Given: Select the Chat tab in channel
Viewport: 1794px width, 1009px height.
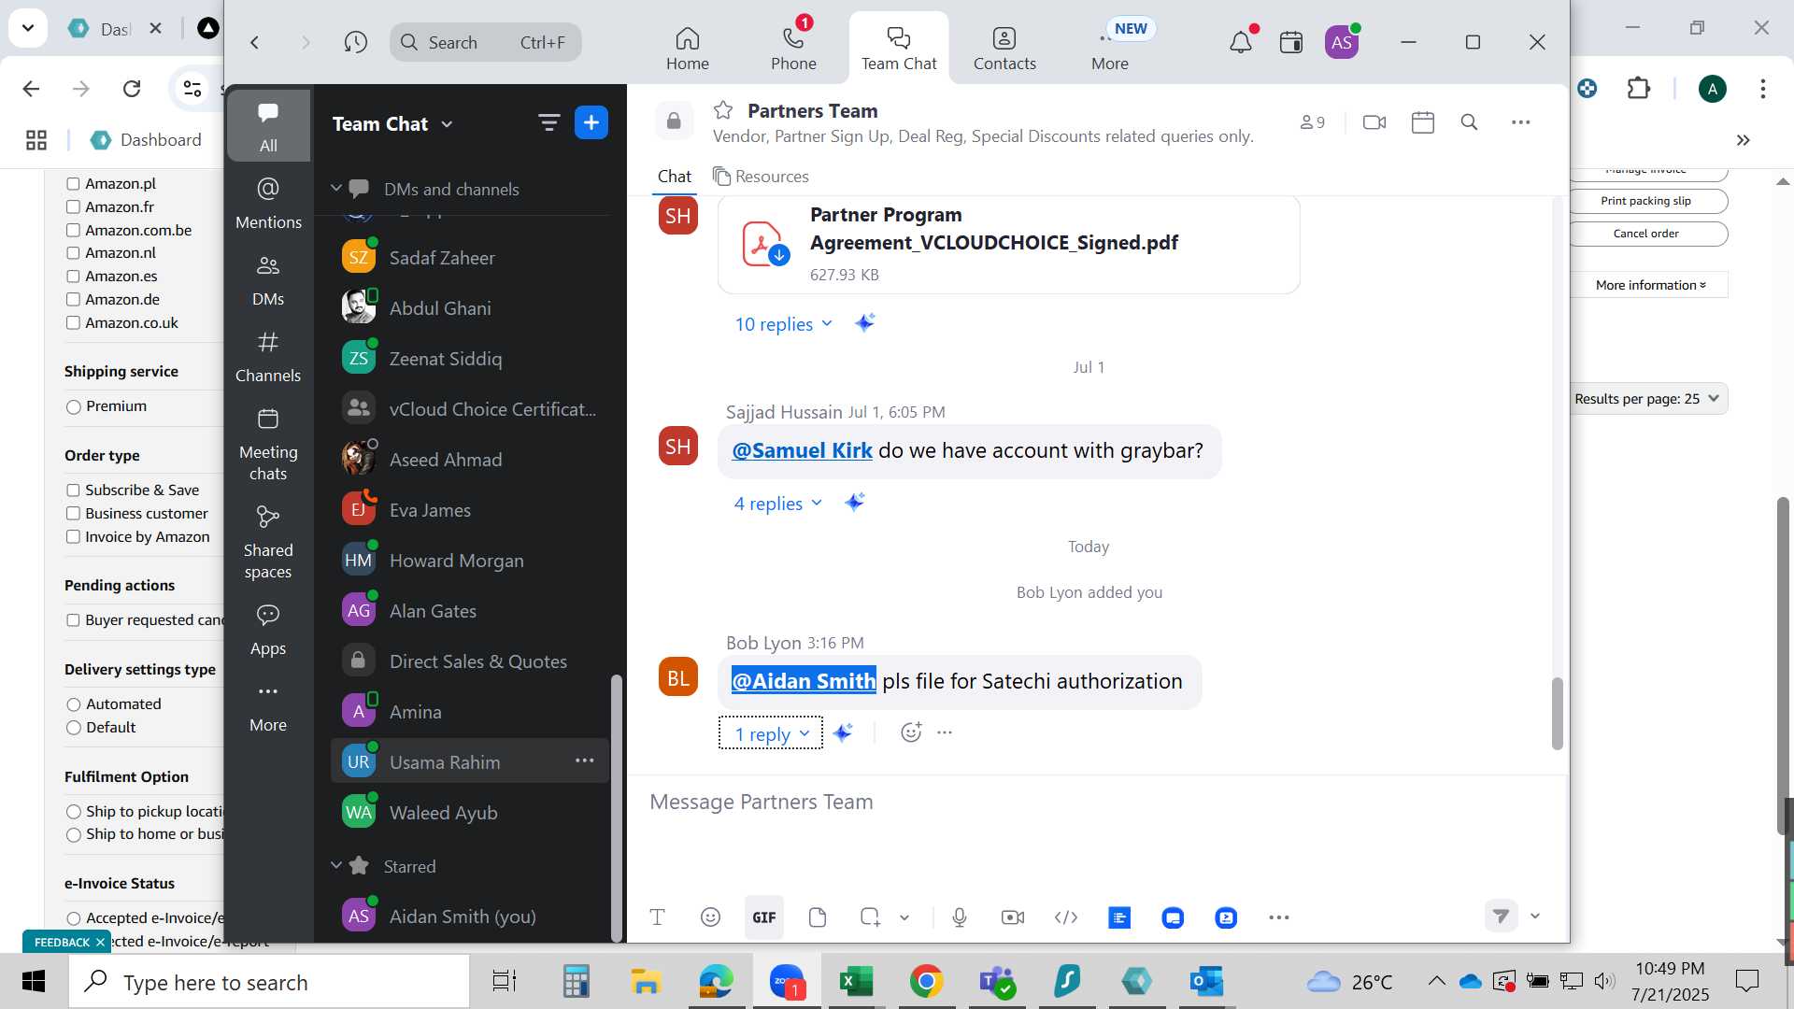Looking at the screenshot, I should point(674,177).
